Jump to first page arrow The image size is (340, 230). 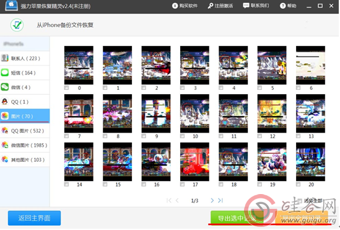click(x=168, y=200)
